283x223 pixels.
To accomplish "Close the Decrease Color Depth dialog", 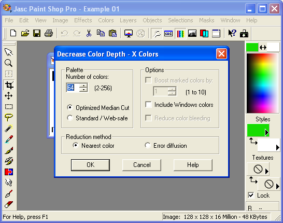I will point(221,54).
